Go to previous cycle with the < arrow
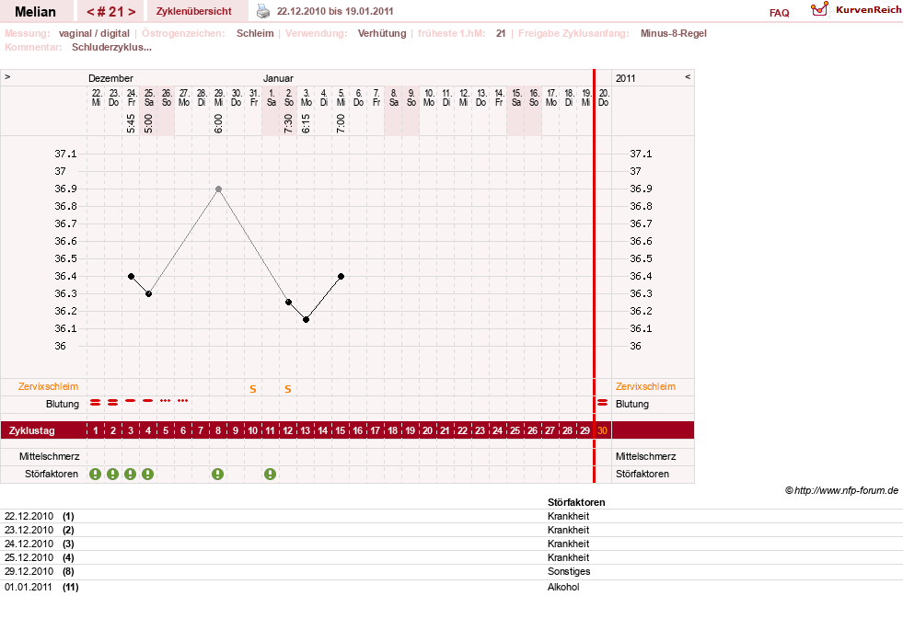The width and height of the screenshot is (903, 630). [x=90, y=12]
